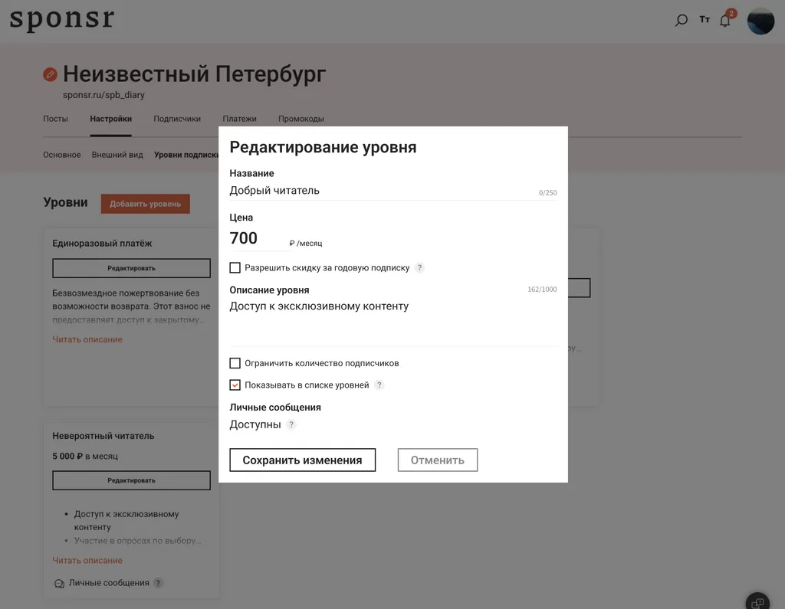Screen dimensions: 785x609
Task: Check Ограничить количество подписчиков
Action: (x=235, y=363)
